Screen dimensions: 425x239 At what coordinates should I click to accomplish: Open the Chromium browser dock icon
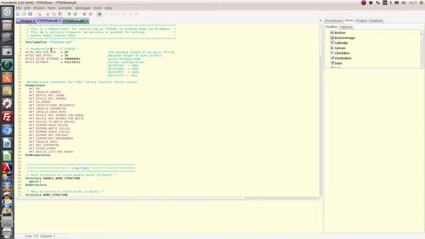7,130
